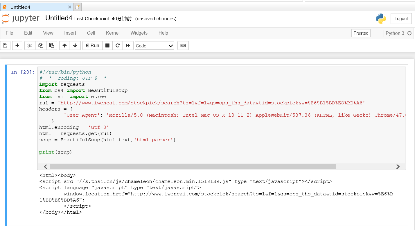The width and height of the screenshot is (415, 230).
Task: Click the save and checkpoint icon
Action: pos(5,46)
